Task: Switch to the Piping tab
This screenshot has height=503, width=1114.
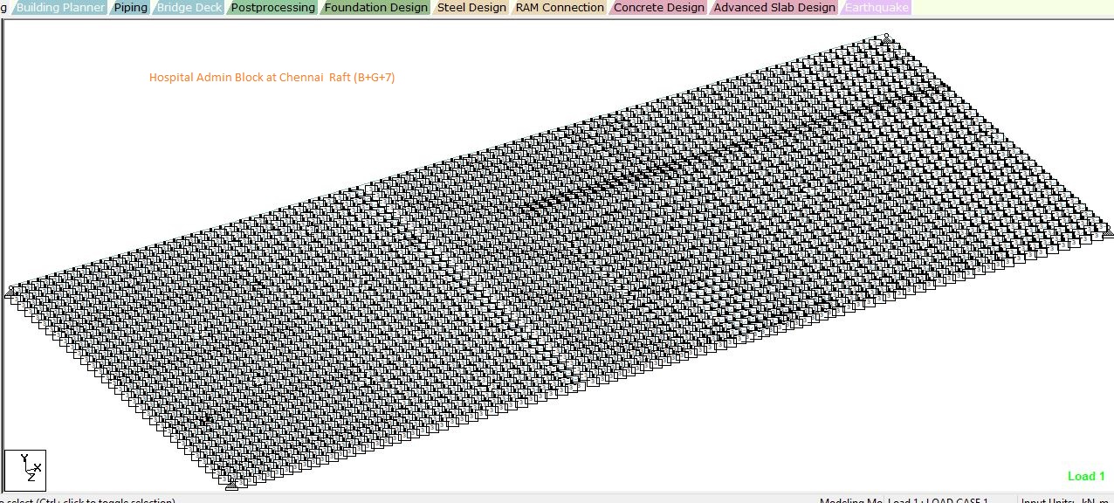Action: 131,8
